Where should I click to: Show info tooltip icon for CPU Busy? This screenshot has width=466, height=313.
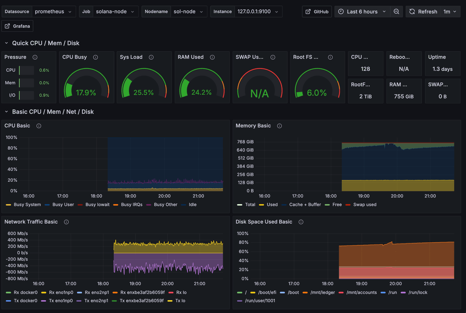click(x=96, y=57)
